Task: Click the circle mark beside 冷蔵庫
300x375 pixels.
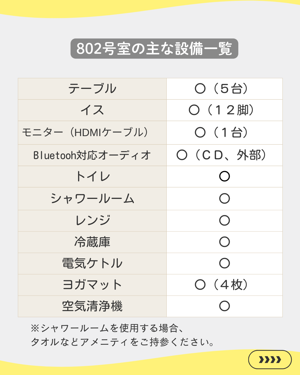Action: (224, 242)
